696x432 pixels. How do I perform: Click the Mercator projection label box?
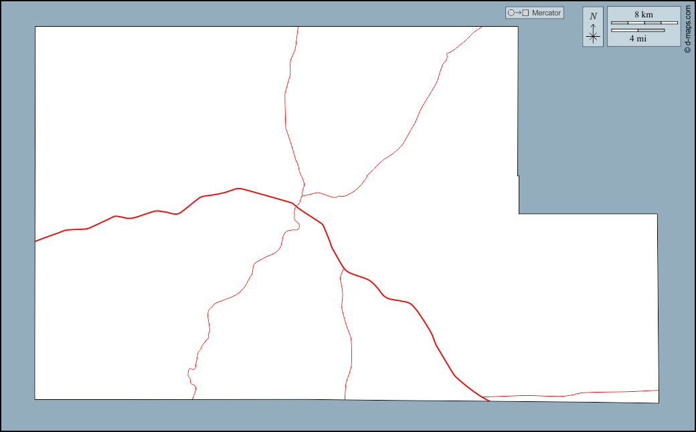(x=535, y=13)
